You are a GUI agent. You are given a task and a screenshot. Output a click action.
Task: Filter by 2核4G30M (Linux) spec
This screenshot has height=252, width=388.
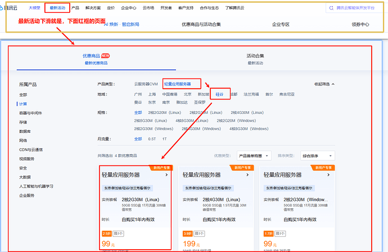[247, 113]
